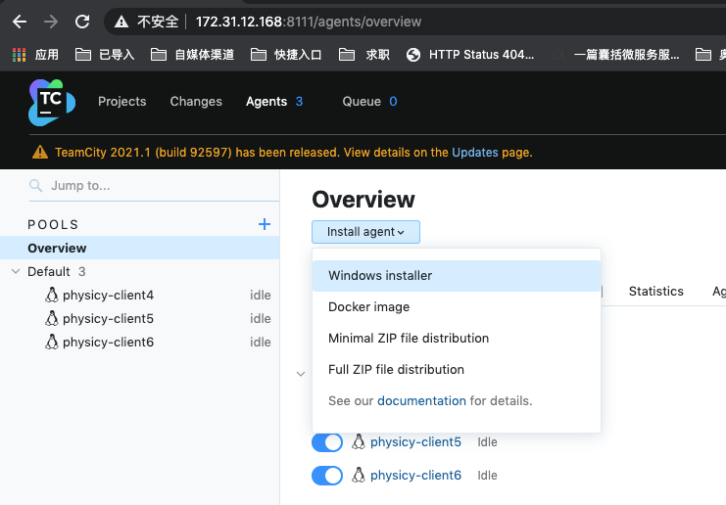Reload the page with refresh icon
Screen dimensions: 726x505
click(82, 22)
